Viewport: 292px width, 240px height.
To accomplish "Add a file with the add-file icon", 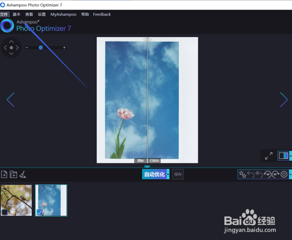I will click(x=4, y=174).
